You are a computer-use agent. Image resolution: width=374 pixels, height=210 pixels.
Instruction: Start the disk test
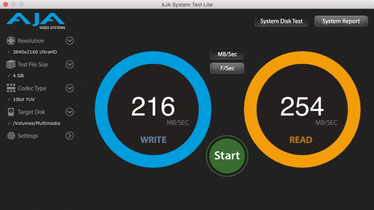coord(227,155)
